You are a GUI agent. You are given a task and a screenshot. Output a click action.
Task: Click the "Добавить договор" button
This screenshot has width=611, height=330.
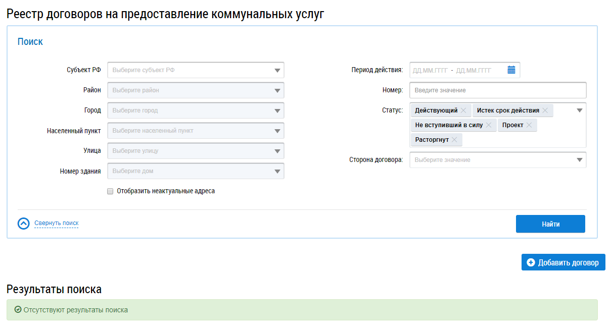pos(563,262)
